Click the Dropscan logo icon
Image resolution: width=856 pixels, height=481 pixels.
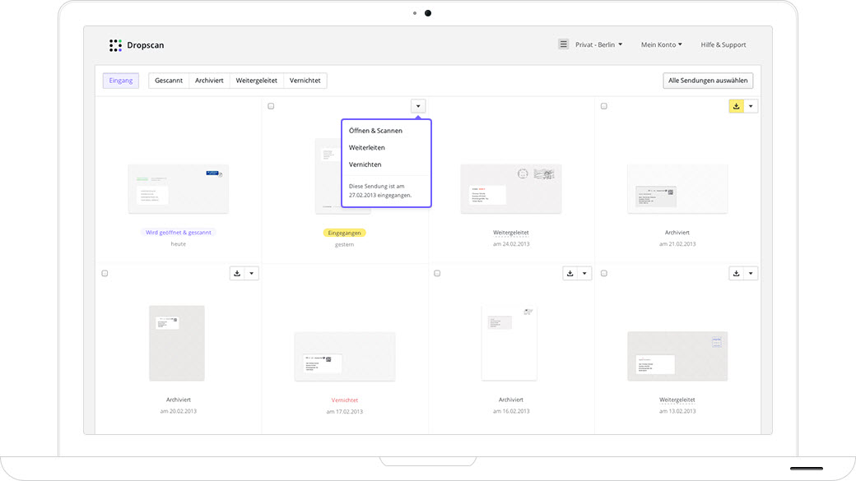pyautogui.click(x=115, y=44)
